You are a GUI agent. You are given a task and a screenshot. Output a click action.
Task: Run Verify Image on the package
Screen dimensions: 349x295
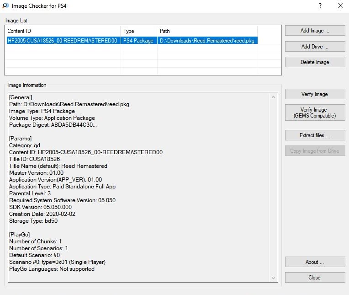pos(315,94)
